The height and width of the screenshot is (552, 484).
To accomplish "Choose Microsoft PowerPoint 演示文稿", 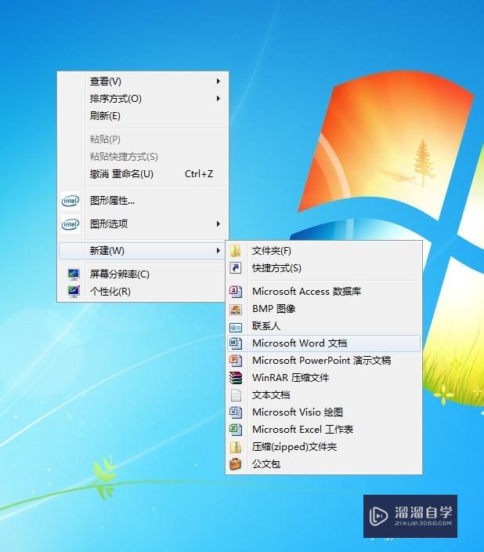I will click(x=323, y=361).
